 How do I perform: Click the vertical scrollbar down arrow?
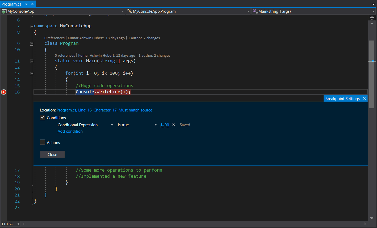[x=372, y=218]
